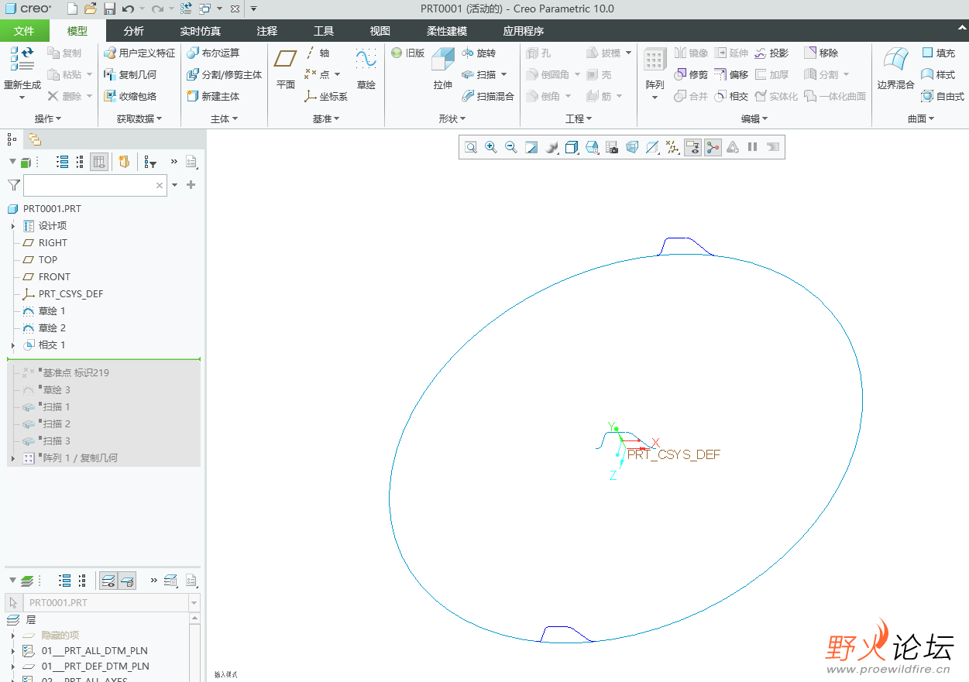Click the 相交 intersect tool
Image resolution: width=969 pixels, height=682 pixels.
731,96
